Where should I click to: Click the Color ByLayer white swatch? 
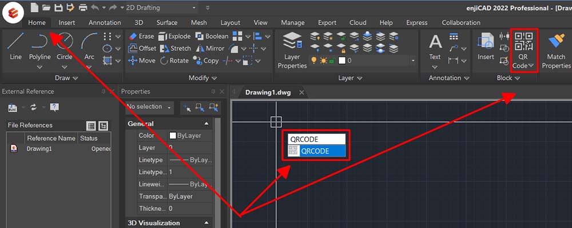tap(173, 136)
